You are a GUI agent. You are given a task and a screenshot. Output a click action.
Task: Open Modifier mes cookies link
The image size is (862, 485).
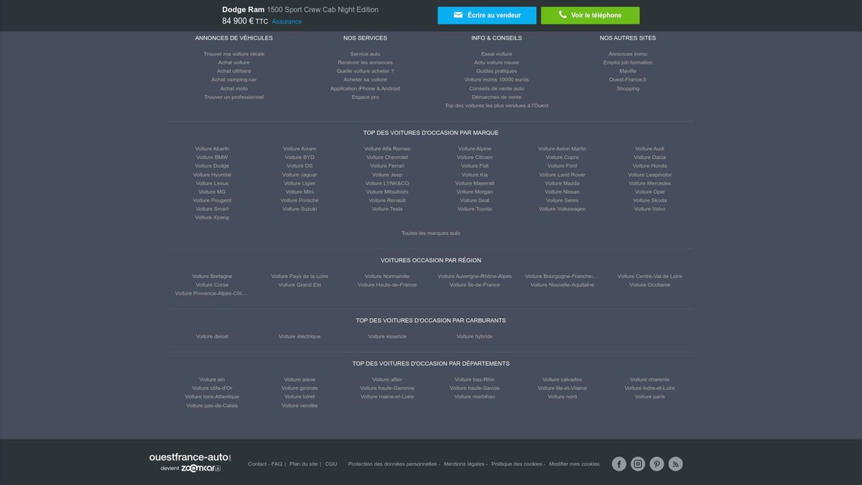574,464
